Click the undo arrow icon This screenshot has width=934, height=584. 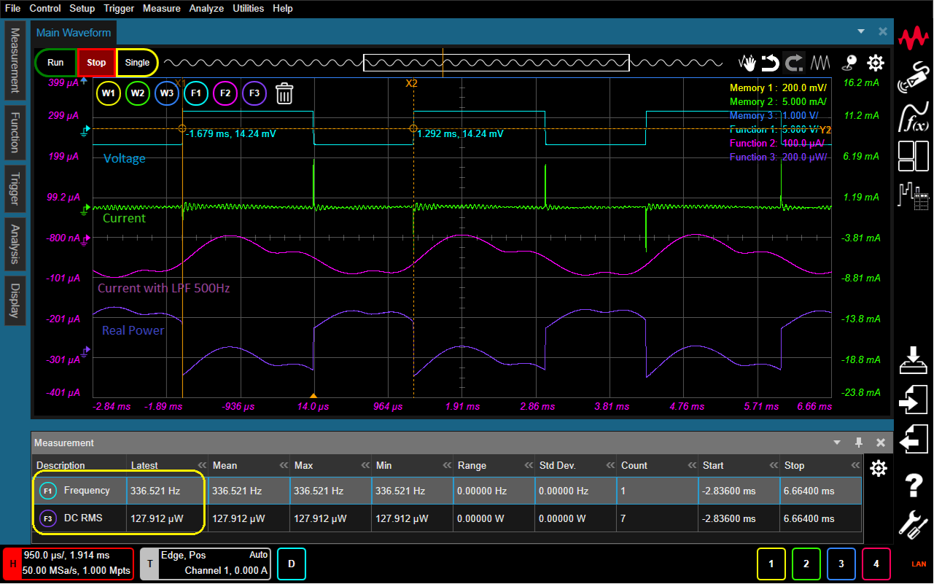[770, 63]
